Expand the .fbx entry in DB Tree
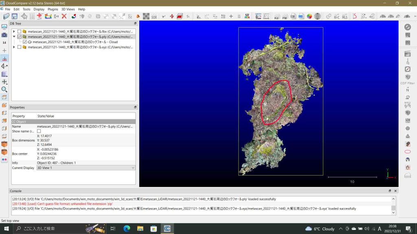This screenshot has height=234, width=417. pos(14,31)
